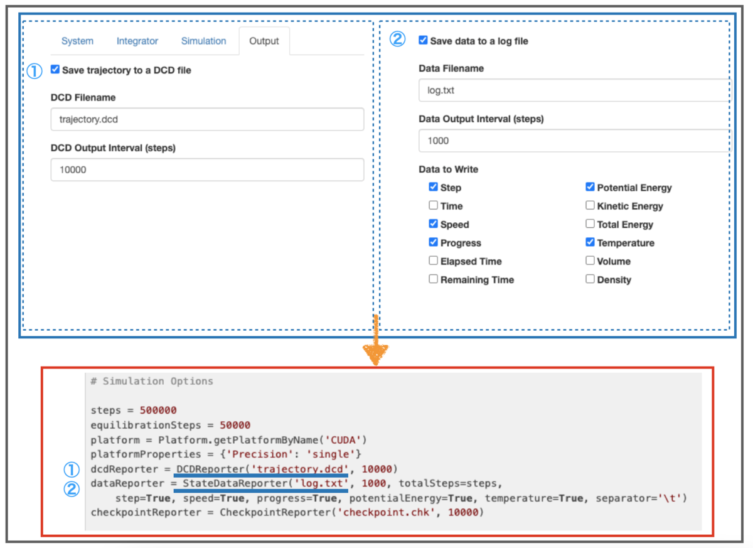This screenshot has height=548, width=753.
Task: Click the 'Data to Write' label
Action: click(x=449, y=169)
